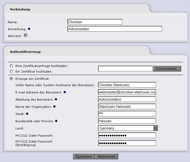Click the blue dot beside E-mail Adresse des Benutzers
Image resolution: width=190 pixels, height=162 pixels.
click(65, 92)
